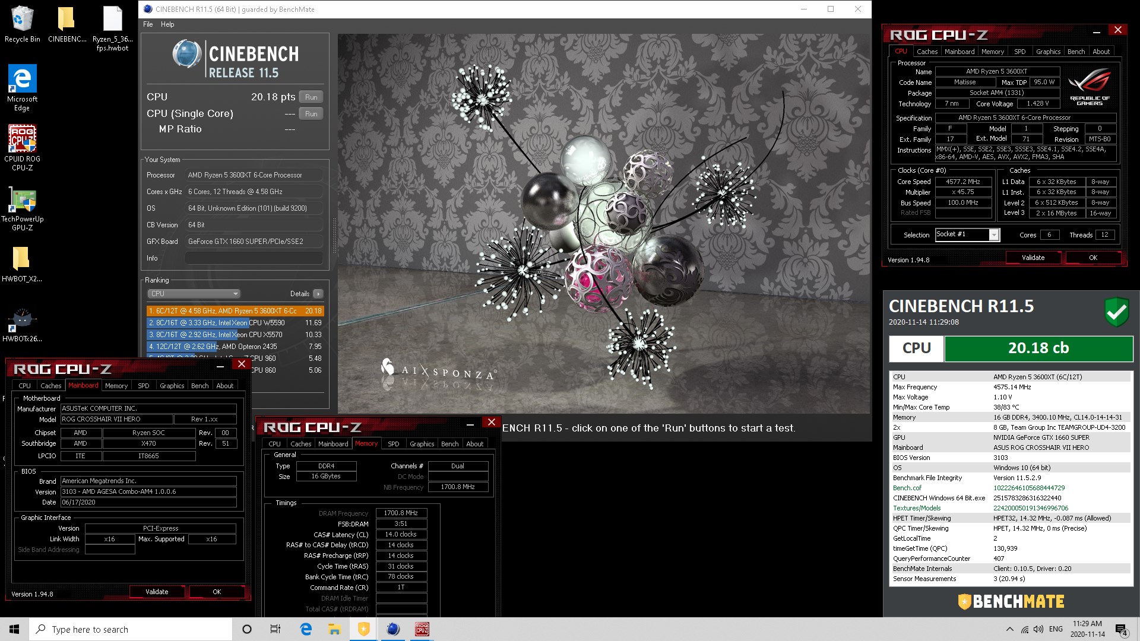Viewport: 1140px width, 641px height.
Task: Click OK in Mainboard CPU-Z window
Action: 217,592
